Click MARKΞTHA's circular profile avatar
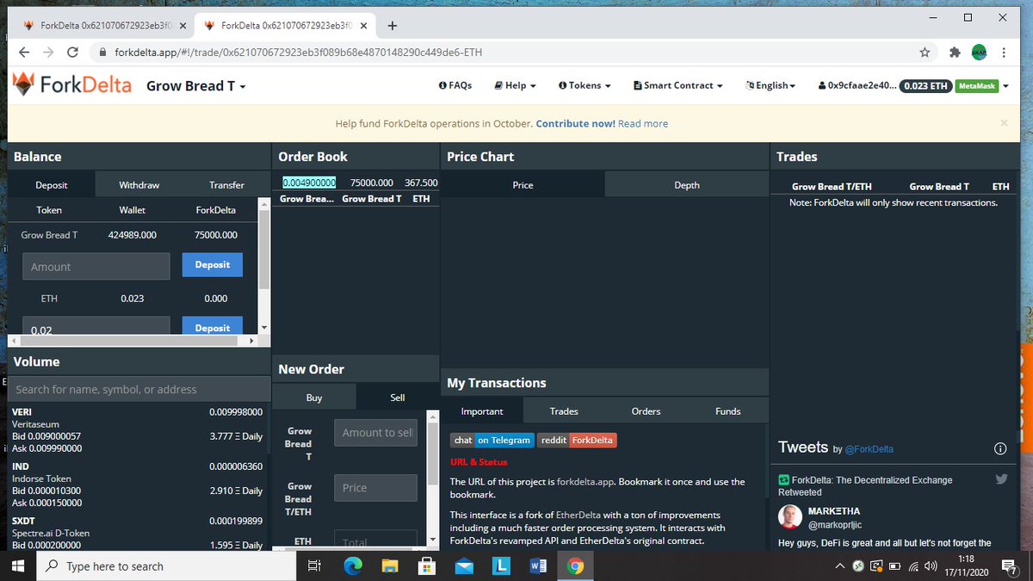 (x=789, y=517)
